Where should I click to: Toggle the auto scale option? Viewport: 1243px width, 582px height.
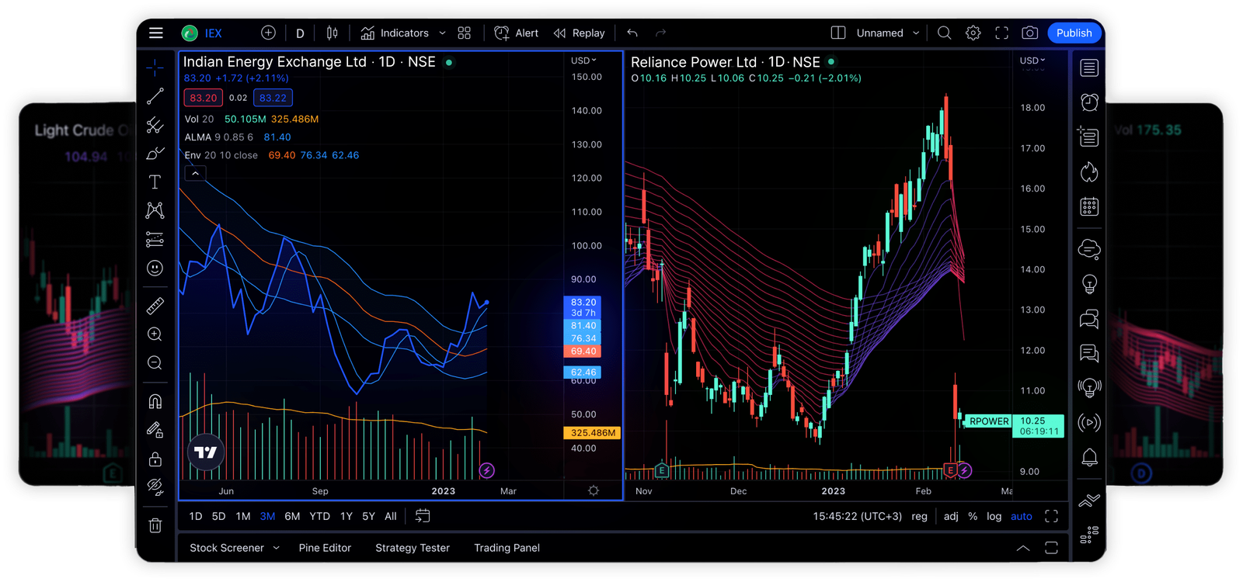point(1021,516)
